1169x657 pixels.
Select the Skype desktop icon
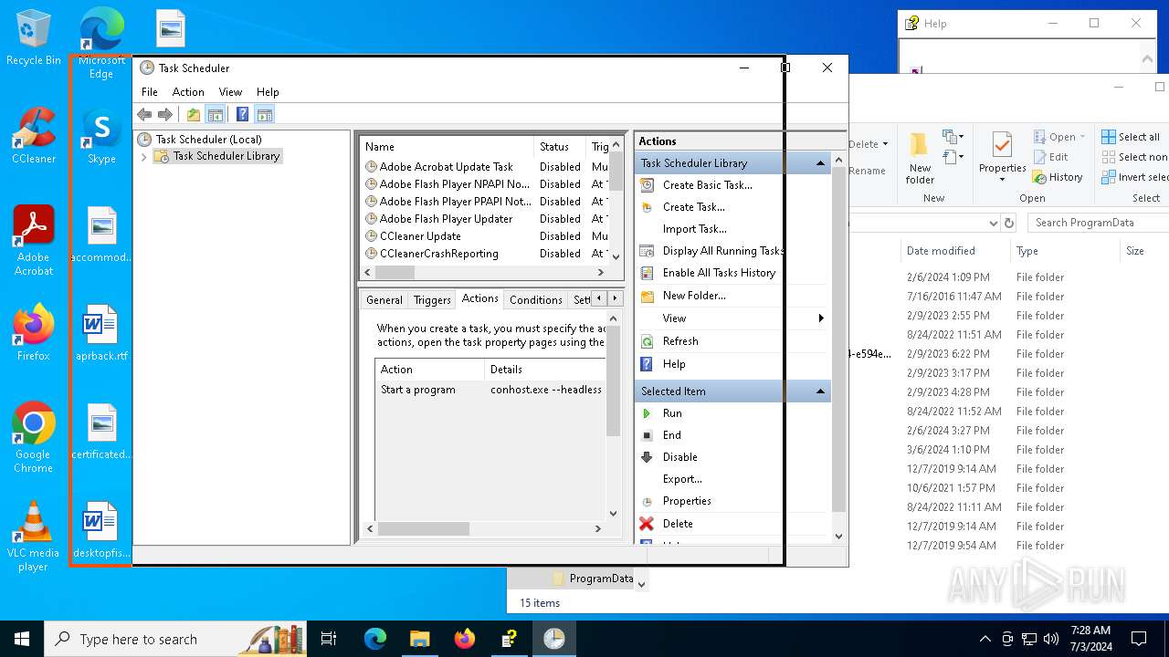101,137
